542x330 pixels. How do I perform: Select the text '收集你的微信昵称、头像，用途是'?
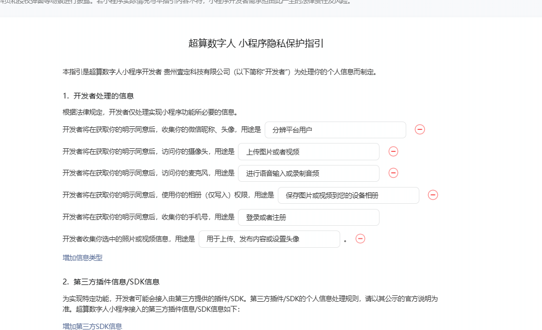(x=211, y=129)
